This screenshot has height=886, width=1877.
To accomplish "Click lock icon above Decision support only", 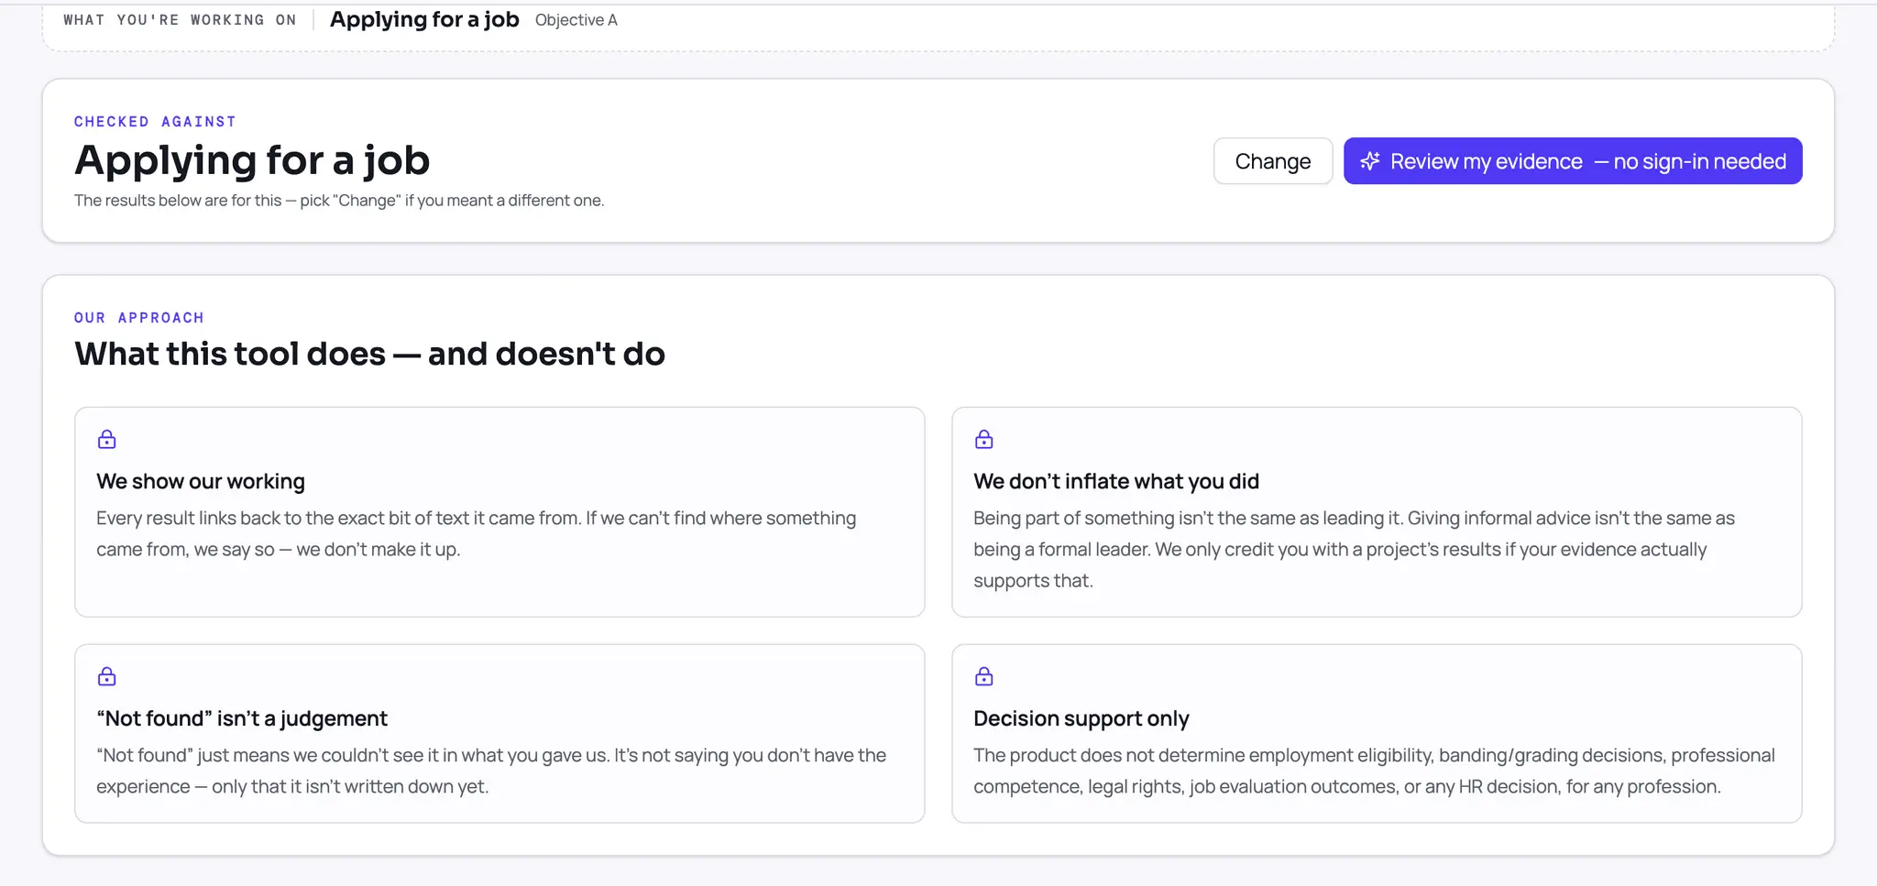I will [x=984, y=677].
